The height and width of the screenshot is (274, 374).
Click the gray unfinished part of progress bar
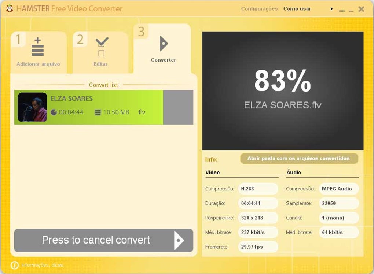[x=178, y=107]
